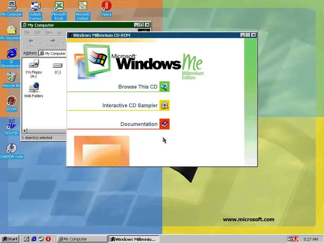The image size is (324, 243).
Task: Click Browse This CD link
Action: point(138,87)
